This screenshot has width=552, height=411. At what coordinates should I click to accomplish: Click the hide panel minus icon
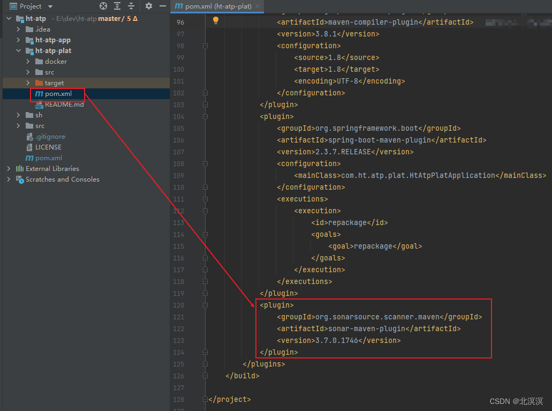click(162, 6)
